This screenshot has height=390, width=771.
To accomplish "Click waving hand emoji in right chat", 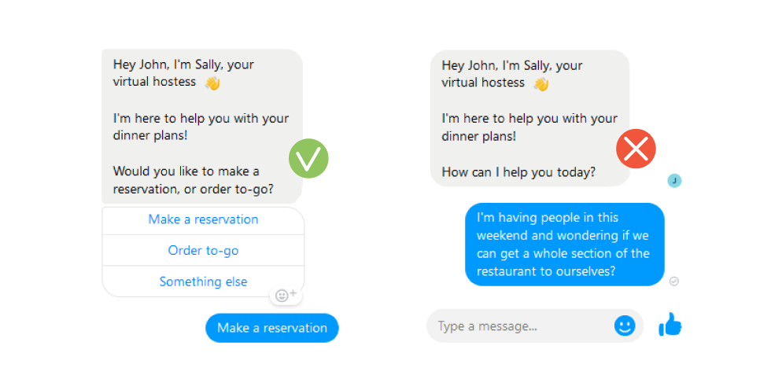I will click(x=541, y=84).
